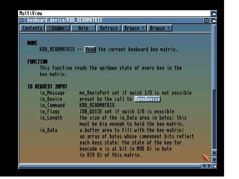Click the keyboard.device/KBD_READMATRIX window title bar
This screenshot has width=239, height=179.
[x=140, y=21]
